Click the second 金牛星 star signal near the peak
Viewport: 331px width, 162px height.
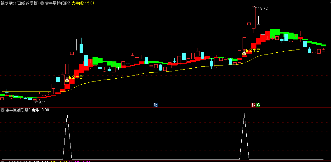(252, 50)
